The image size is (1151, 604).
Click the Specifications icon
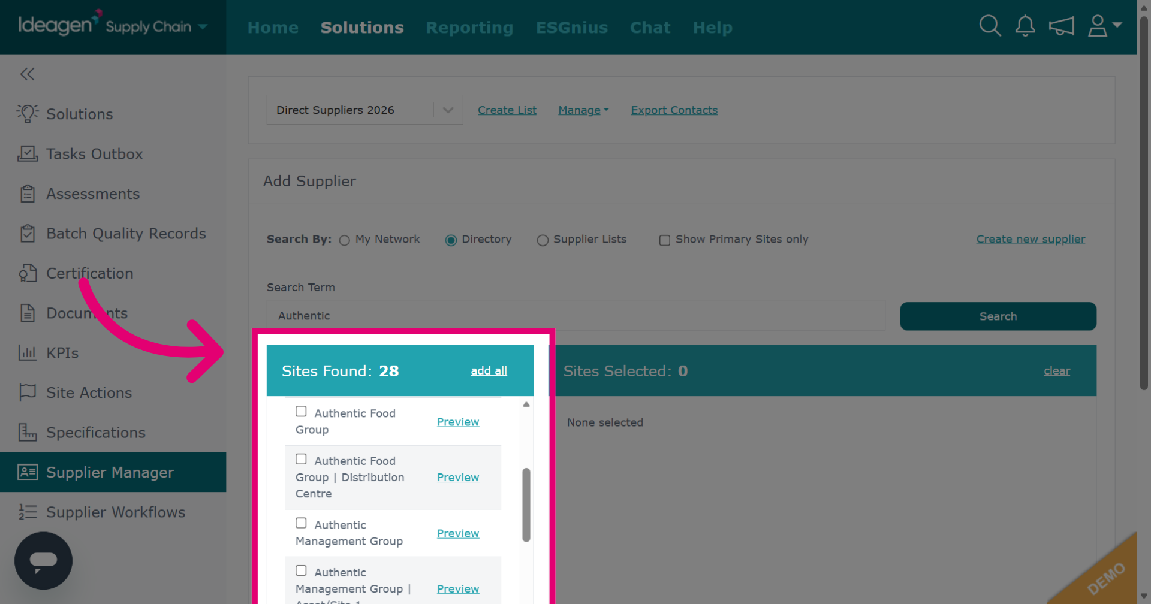pos(27,432)
